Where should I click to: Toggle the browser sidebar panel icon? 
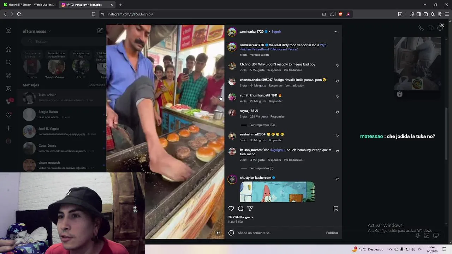coord(418,14)
